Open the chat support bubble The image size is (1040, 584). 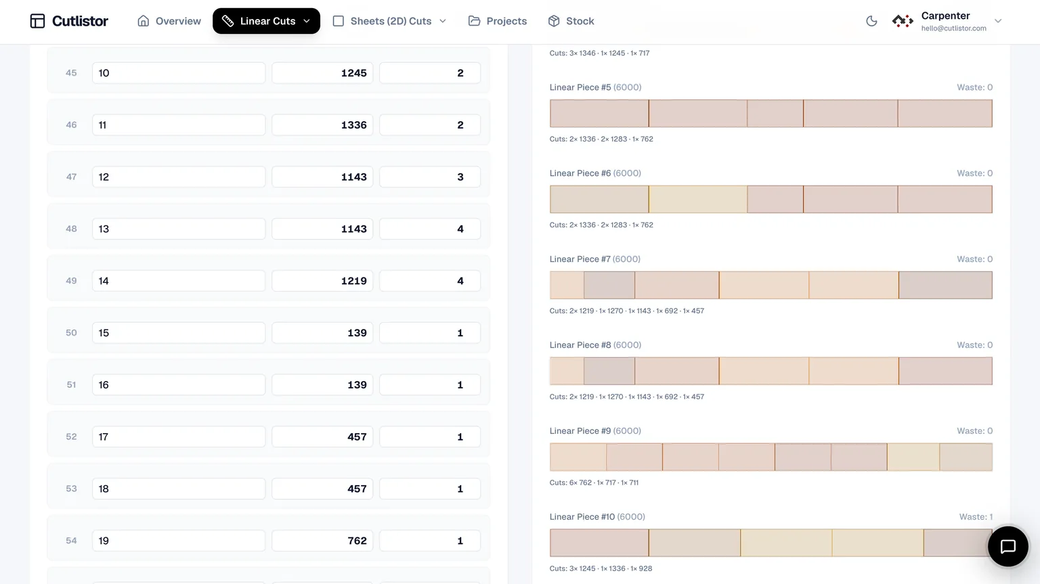[x=1008, y=546]
